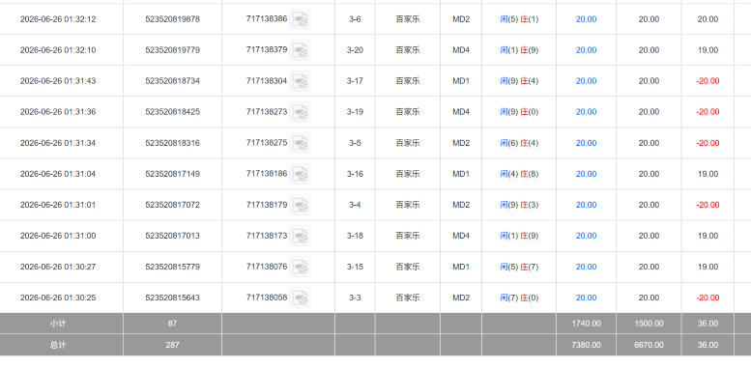Screen dimensions: 751x369
Task: Select order number 523520818425
Action: coord(172,111)
